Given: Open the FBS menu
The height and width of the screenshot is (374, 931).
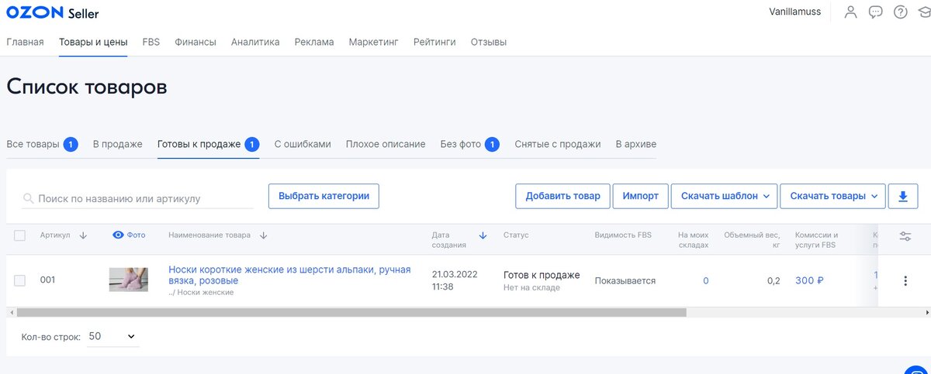Looking at the screenshot, I should (151, 42).
